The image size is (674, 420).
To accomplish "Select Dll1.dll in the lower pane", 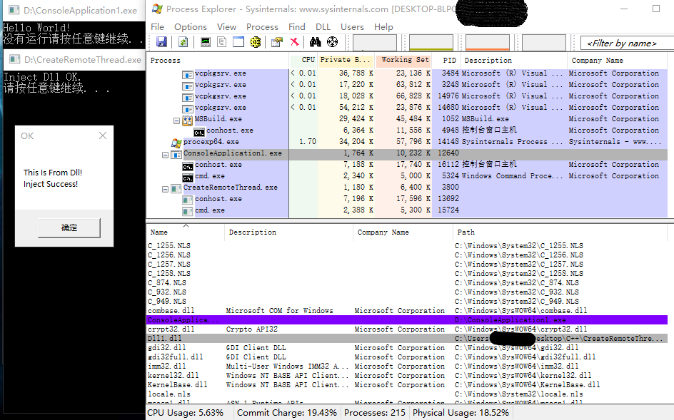I will click(x=164, y=339).
